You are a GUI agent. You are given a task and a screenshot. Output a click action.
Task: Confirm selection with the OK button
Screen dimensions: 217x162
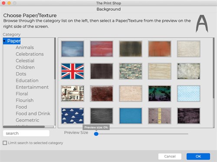click(x=198, y=156)
